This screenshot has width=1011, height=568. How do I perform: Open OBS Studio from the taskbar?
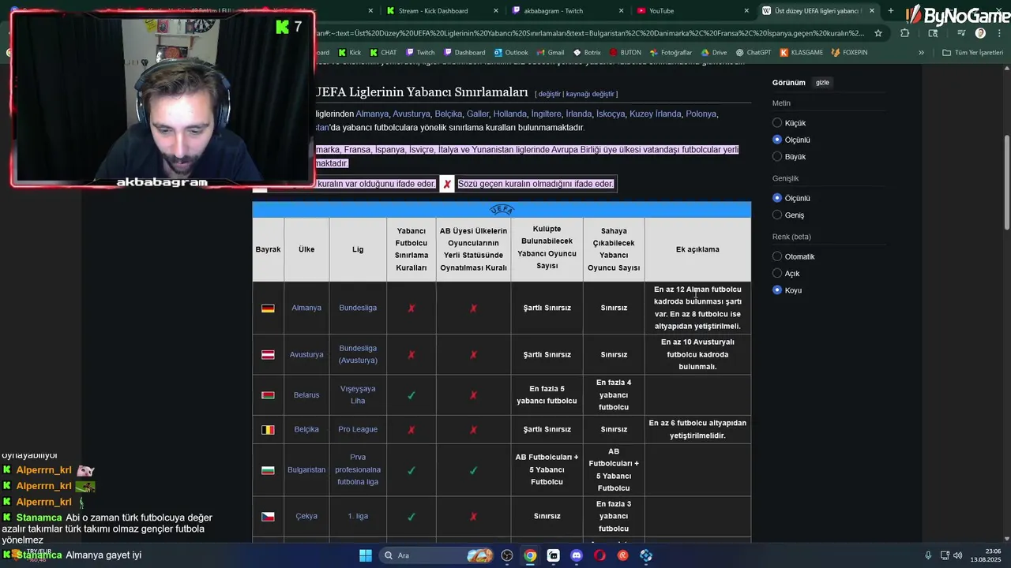click(x=507, y=555)
